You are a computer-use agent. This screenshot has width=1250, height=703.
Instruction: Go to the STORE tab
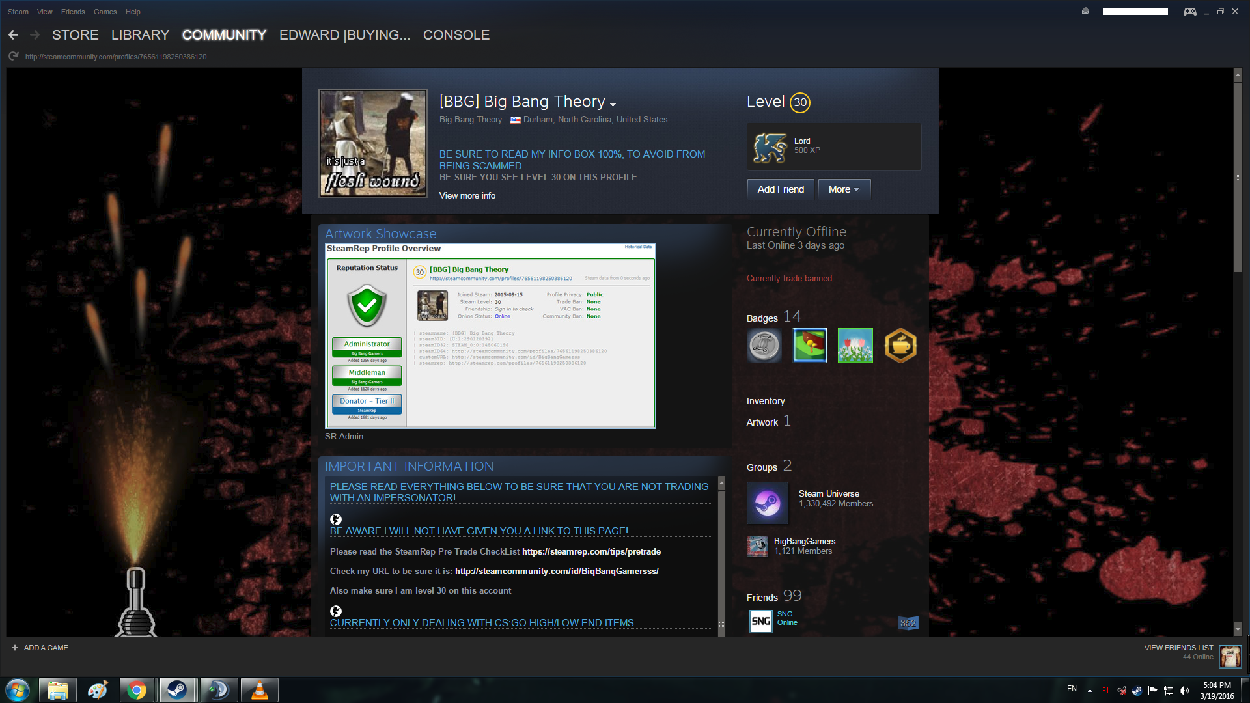click(76, 35)
